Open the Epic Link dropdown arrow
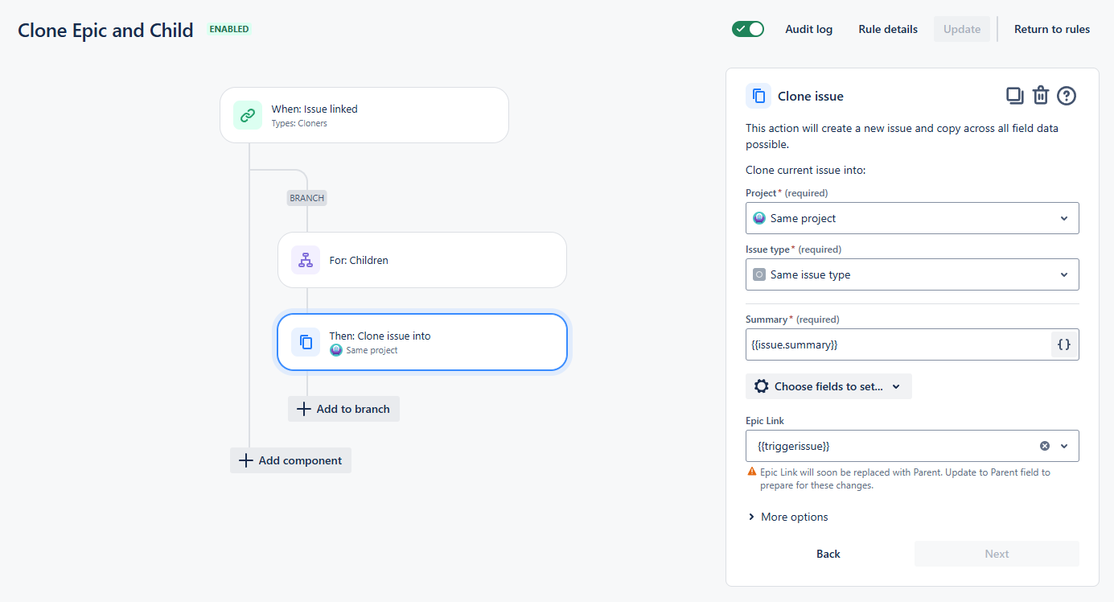 tap(1064, 446)
